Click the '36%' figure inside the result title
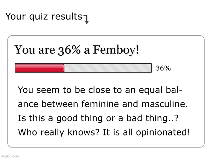Screen dimensions: 212x159 point(69,50)
